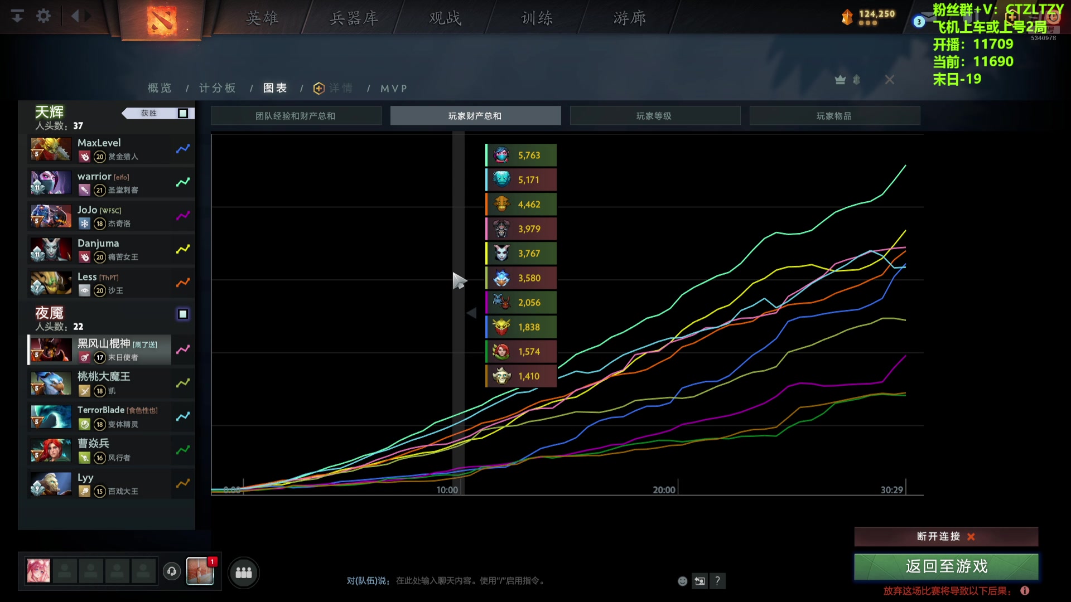Open the settings gear icon
The height and width of the screenshot is (602, 1071).
point(44,16)
